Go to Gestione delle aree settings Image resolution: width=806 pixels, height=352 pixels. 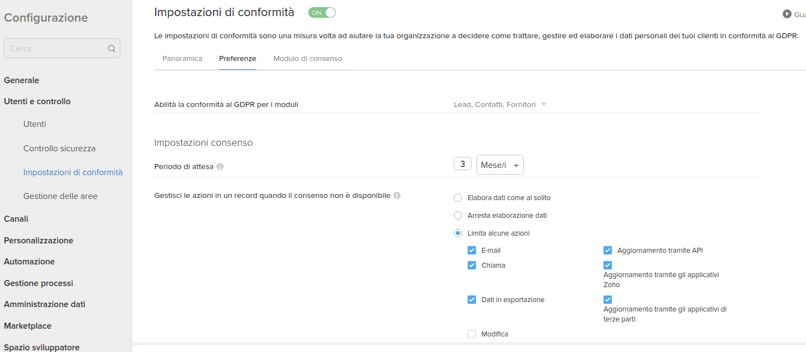click(60, 196)
